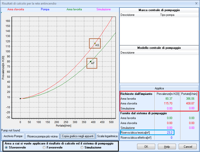
Task: Close the Risultati di calcolo window
Action: pos(196,4)
